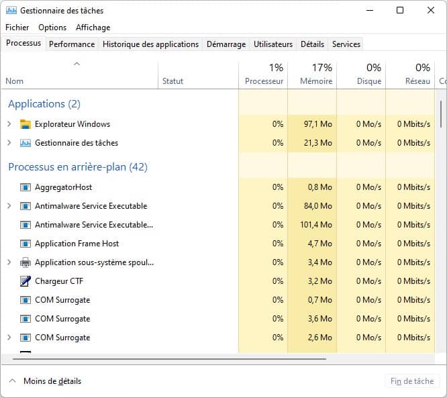The width and height of the screenshot is (447, 398).
Task: Select the Explorateur Windows row name
Action: coord(72,124)
